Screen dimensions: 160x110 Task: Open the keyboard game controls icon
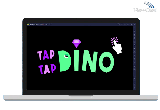(134, 42)
